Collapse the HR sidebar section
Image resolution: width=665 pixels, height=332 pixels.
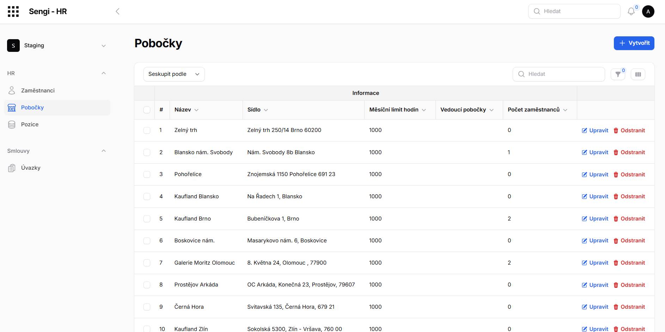[x=104, y=73]
